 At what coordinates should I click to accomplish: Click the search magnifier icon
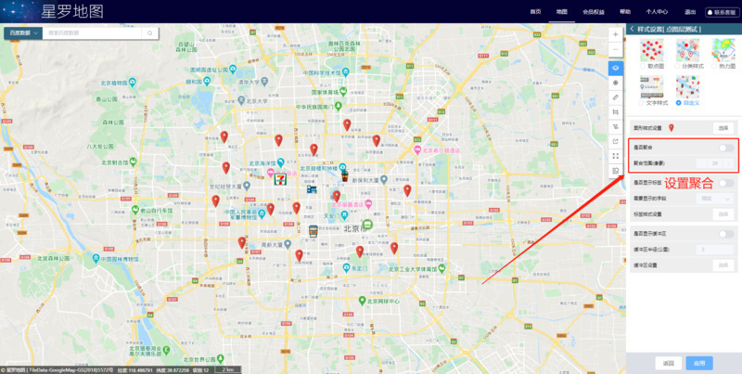click(x=150, y=33)
